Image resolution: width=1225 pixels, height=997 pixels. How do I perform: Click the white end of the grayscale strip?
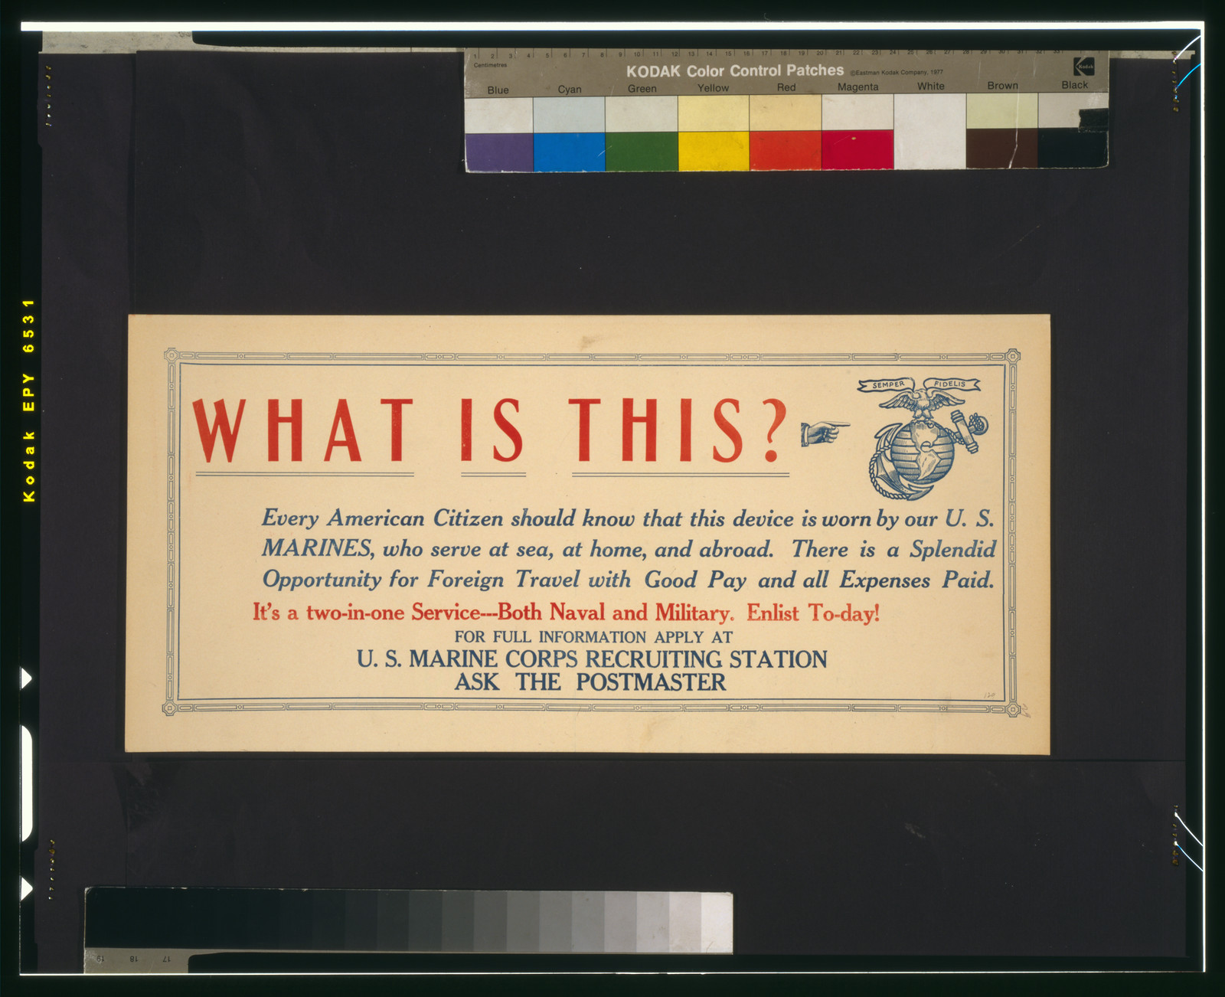click(x=717, y=922)
